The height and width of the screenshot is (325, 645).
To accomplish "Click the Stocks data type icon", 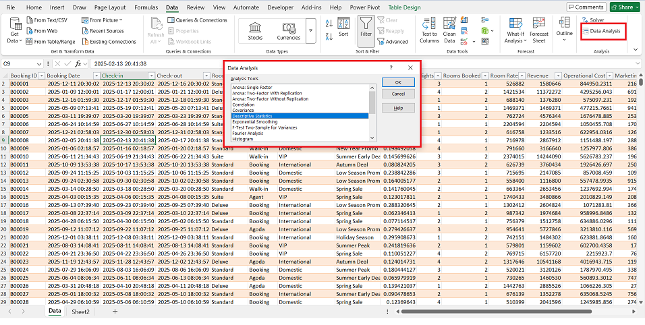I will 255,28.
